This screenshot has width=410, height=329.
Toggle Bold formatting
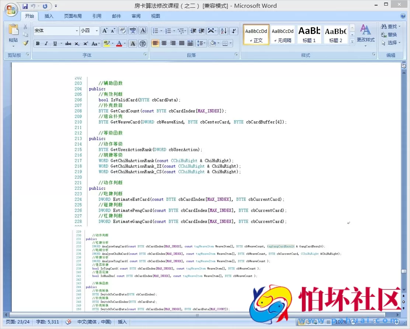click(x=38, y=44)
